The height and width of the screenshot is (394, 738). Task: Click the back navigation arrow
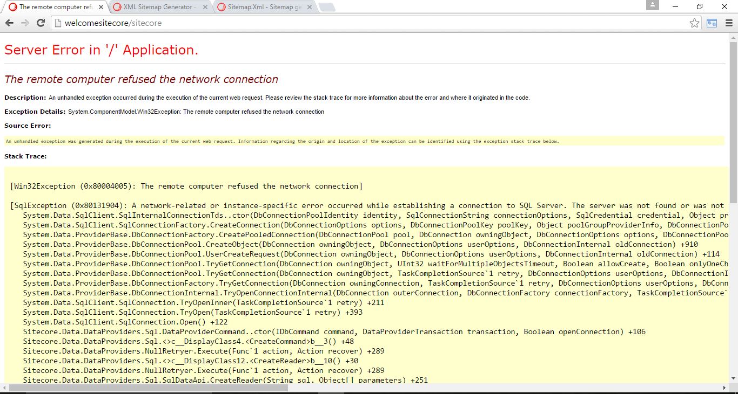coord(9,23)
